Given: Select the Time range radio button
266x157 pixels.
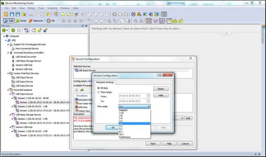Looking at the screenshot, I should click(98, 92).
